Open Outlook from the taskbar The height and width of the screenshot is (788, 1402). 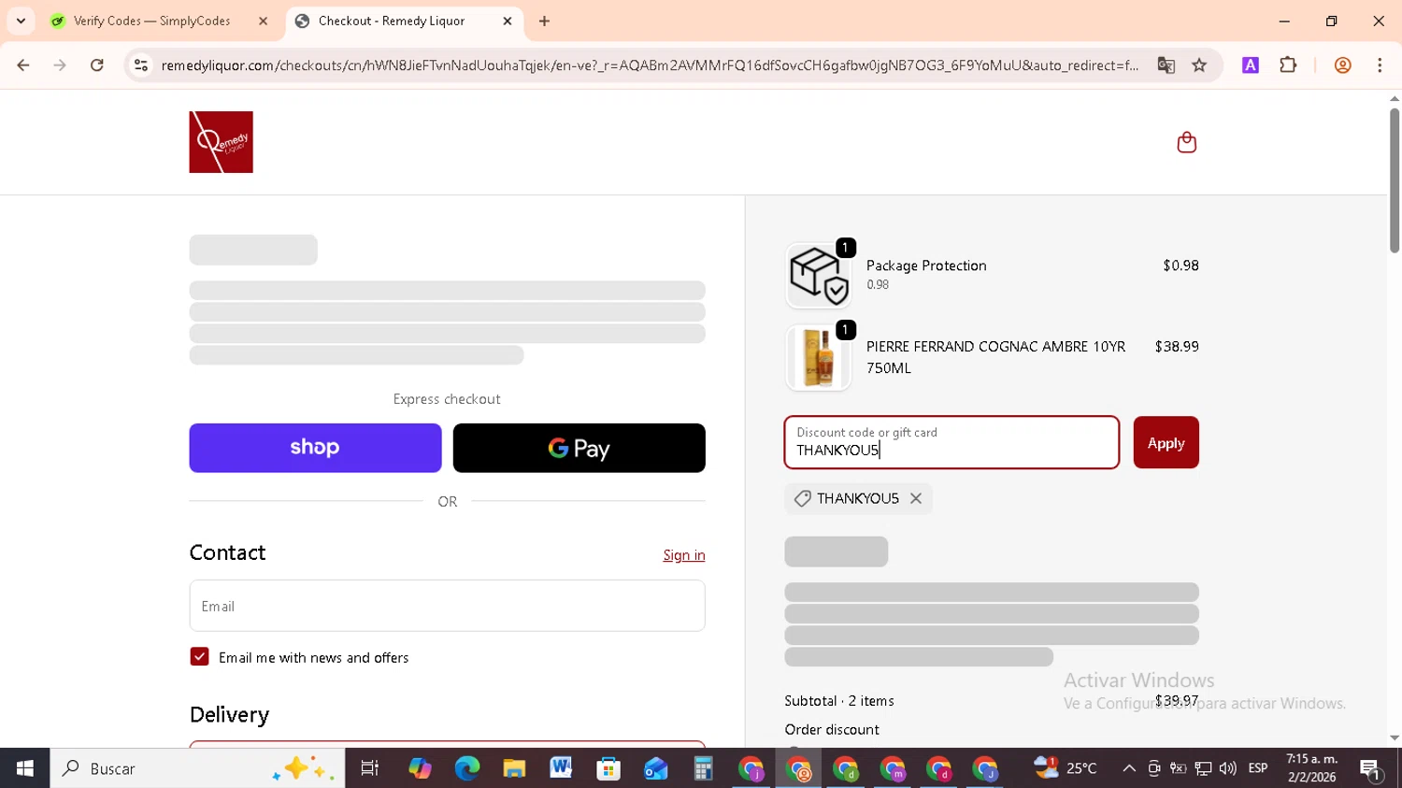click(x=655, y=768)
